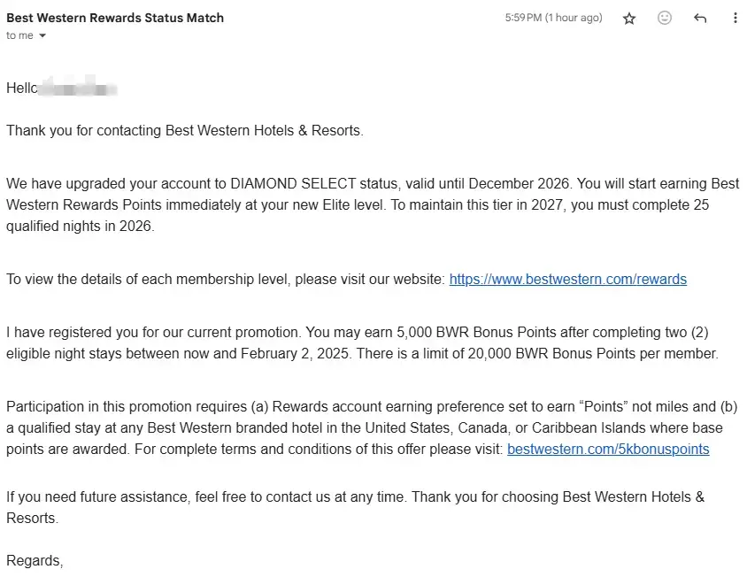Click sender name Best Western Rewards Status Match
The image size is (747, 577).
tap(115, 18)
